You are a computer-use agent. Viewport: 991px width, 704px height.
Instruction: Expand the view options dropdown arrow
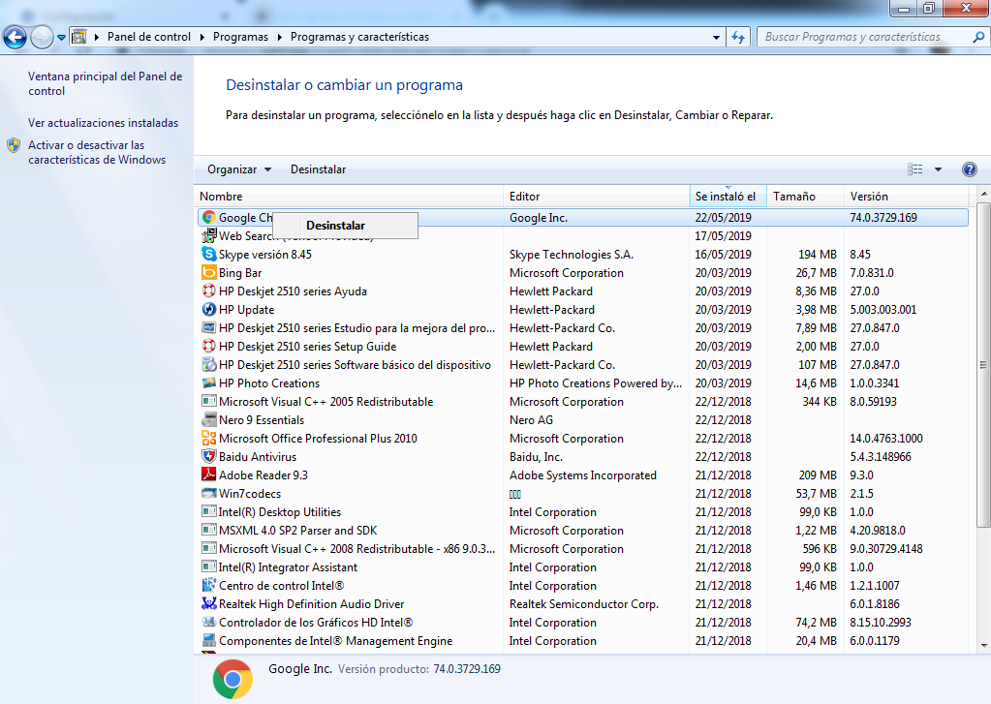click(938, 169)
